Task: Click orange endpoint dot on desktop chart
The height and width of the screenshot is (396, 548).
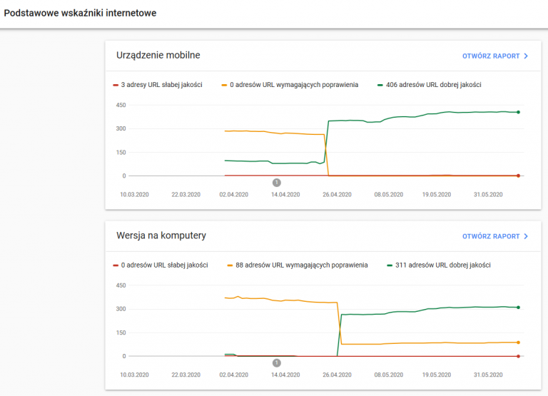Action: click(x=518, y=342)
